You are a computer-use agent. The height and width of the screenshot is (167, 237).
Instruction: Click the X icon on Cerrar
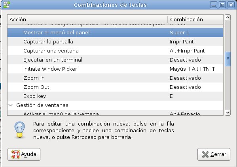tap(205, 154)
